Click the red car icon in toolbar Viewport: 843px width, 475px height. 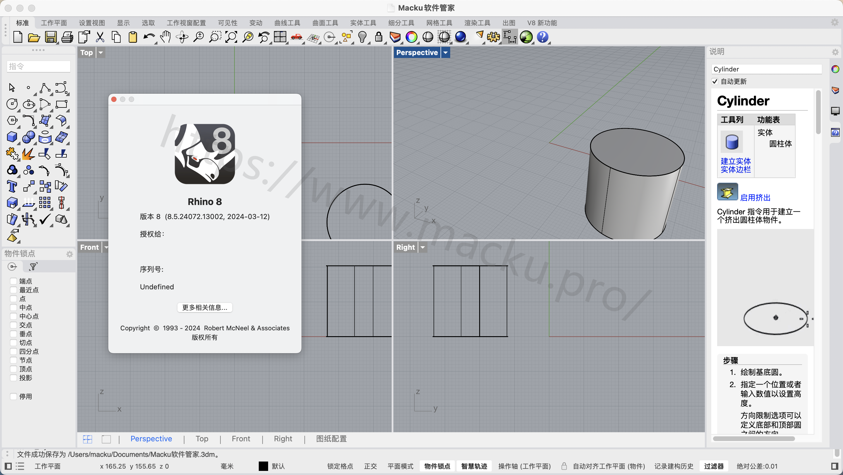coord(297,37)
